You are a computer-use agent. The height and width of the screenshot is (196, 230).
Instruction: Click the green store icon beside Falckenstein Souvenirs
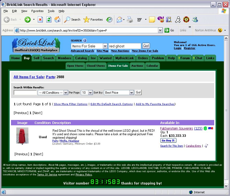pos(205,128)
